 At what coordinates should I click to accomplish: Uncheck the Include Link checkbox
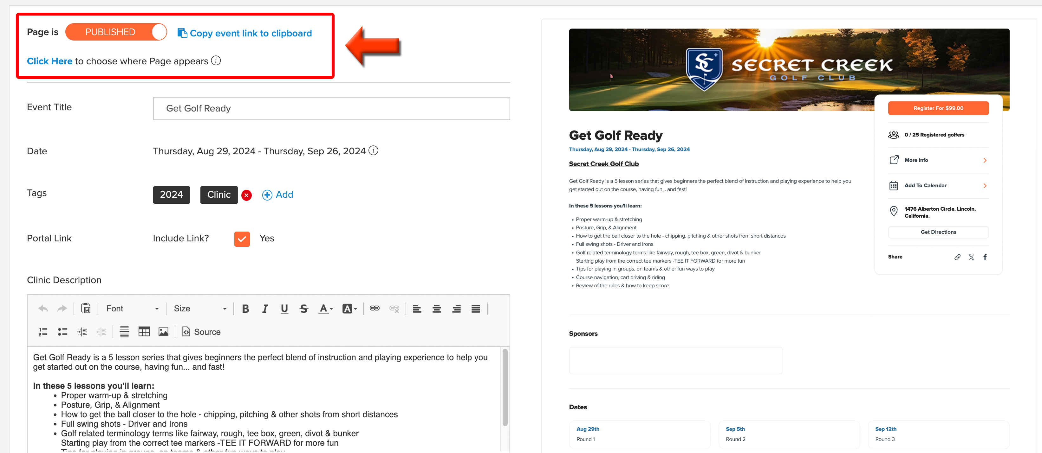(242, 239)
